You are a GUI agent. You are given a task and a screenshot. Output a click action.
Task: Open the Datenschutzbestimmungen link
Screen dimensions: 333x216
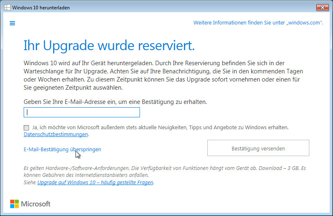pos(56,134)
